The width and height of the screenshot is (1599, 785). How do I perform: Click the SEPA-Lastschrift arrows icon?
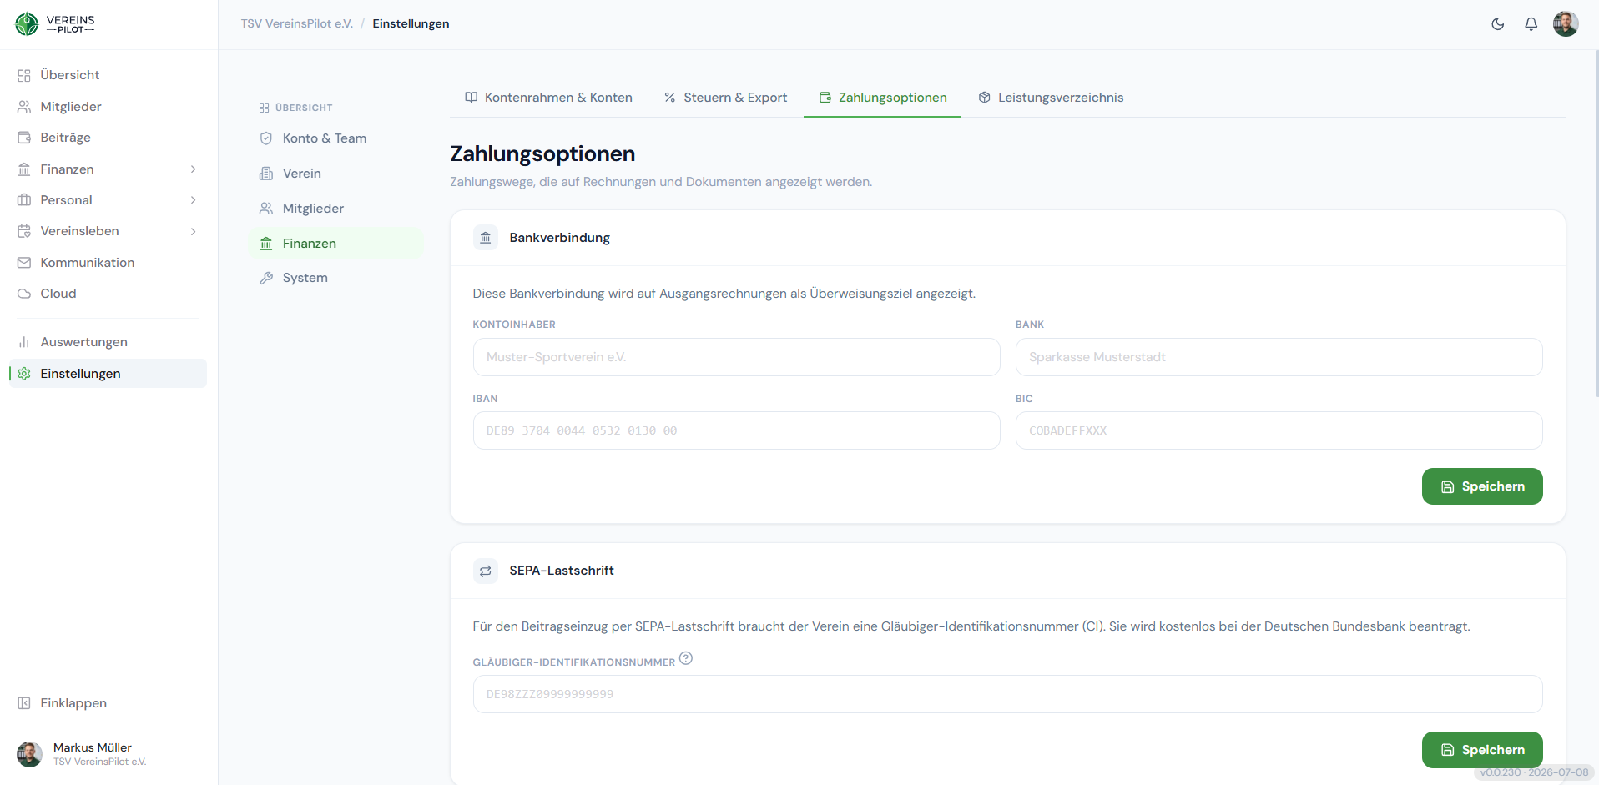[x=486, y=571]
